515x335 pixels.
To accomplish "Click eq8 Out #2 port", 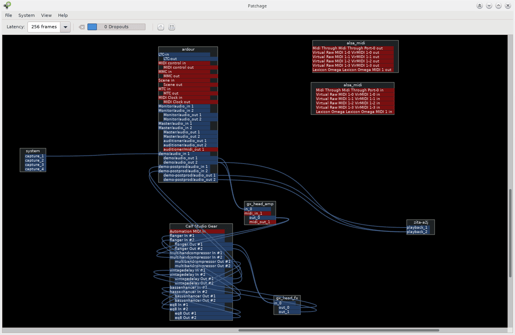I will tap(204, 318).
